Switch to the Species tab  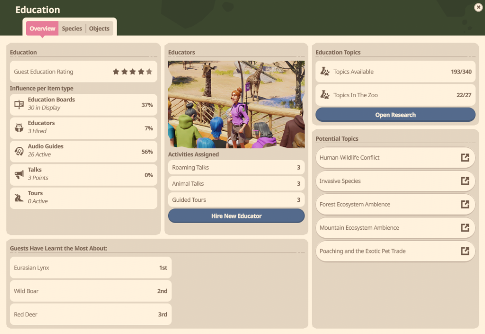tap(72, 28)
